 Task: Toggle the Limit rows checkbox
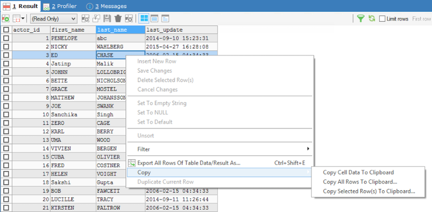click(x=382, y=19)
